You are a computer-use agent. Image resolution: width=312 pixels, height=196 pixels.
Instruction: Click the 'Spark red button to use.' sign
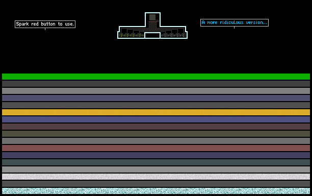point(45,24)
